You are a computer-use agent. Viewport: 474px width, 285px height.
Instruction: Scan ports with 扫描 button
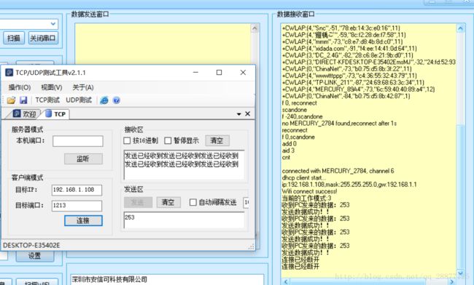[x=14, y=39]
